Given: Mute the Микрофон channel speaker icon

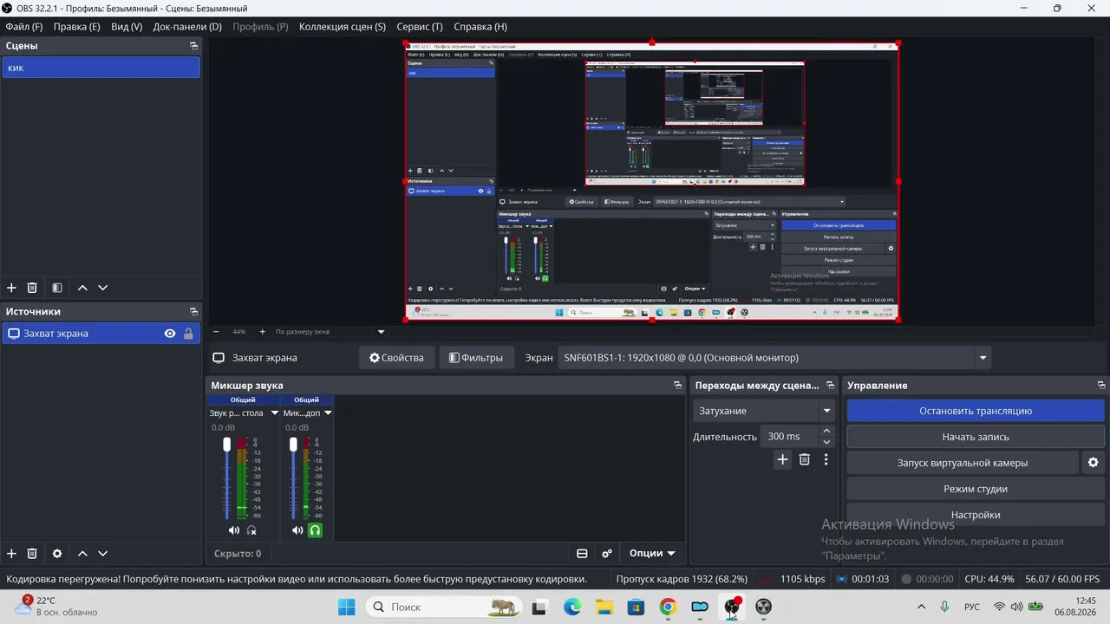Looking at the screenshot, I should (x=297, y=530).
